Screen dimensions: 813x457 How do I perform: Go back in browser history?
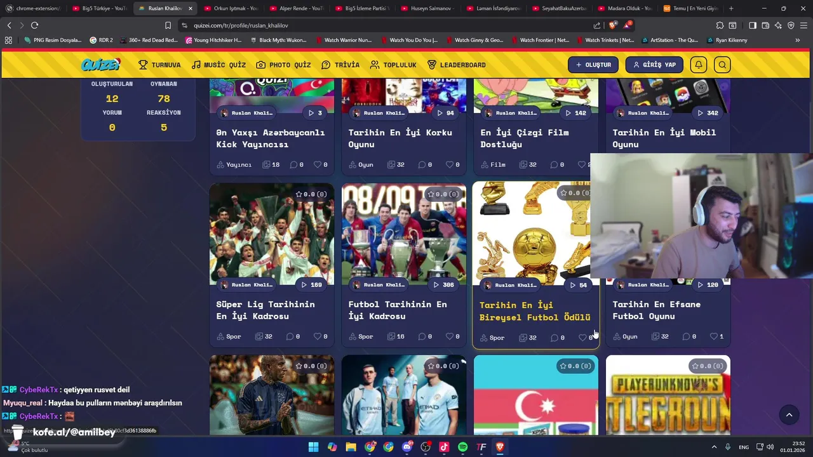9,25
